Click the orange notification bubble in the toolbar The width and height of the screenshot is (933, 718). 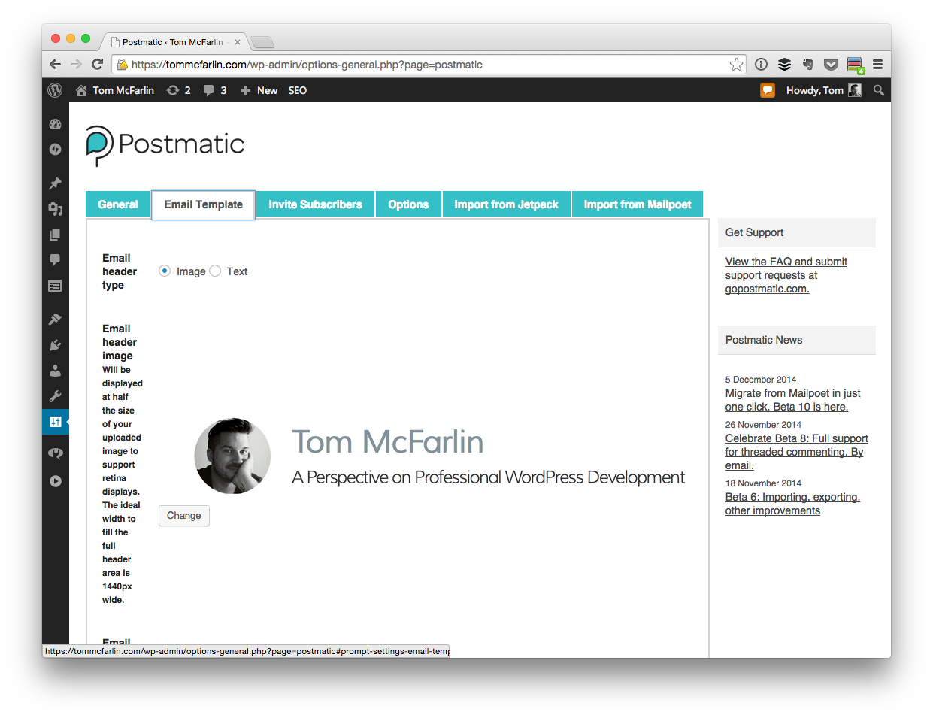[767, 90]
